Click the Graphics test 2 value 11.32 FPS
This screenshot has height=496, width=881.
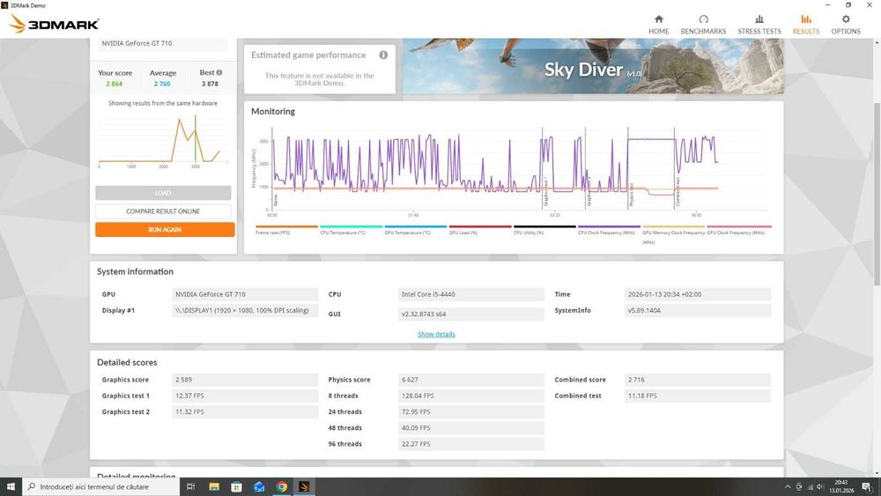click(245, 411)
